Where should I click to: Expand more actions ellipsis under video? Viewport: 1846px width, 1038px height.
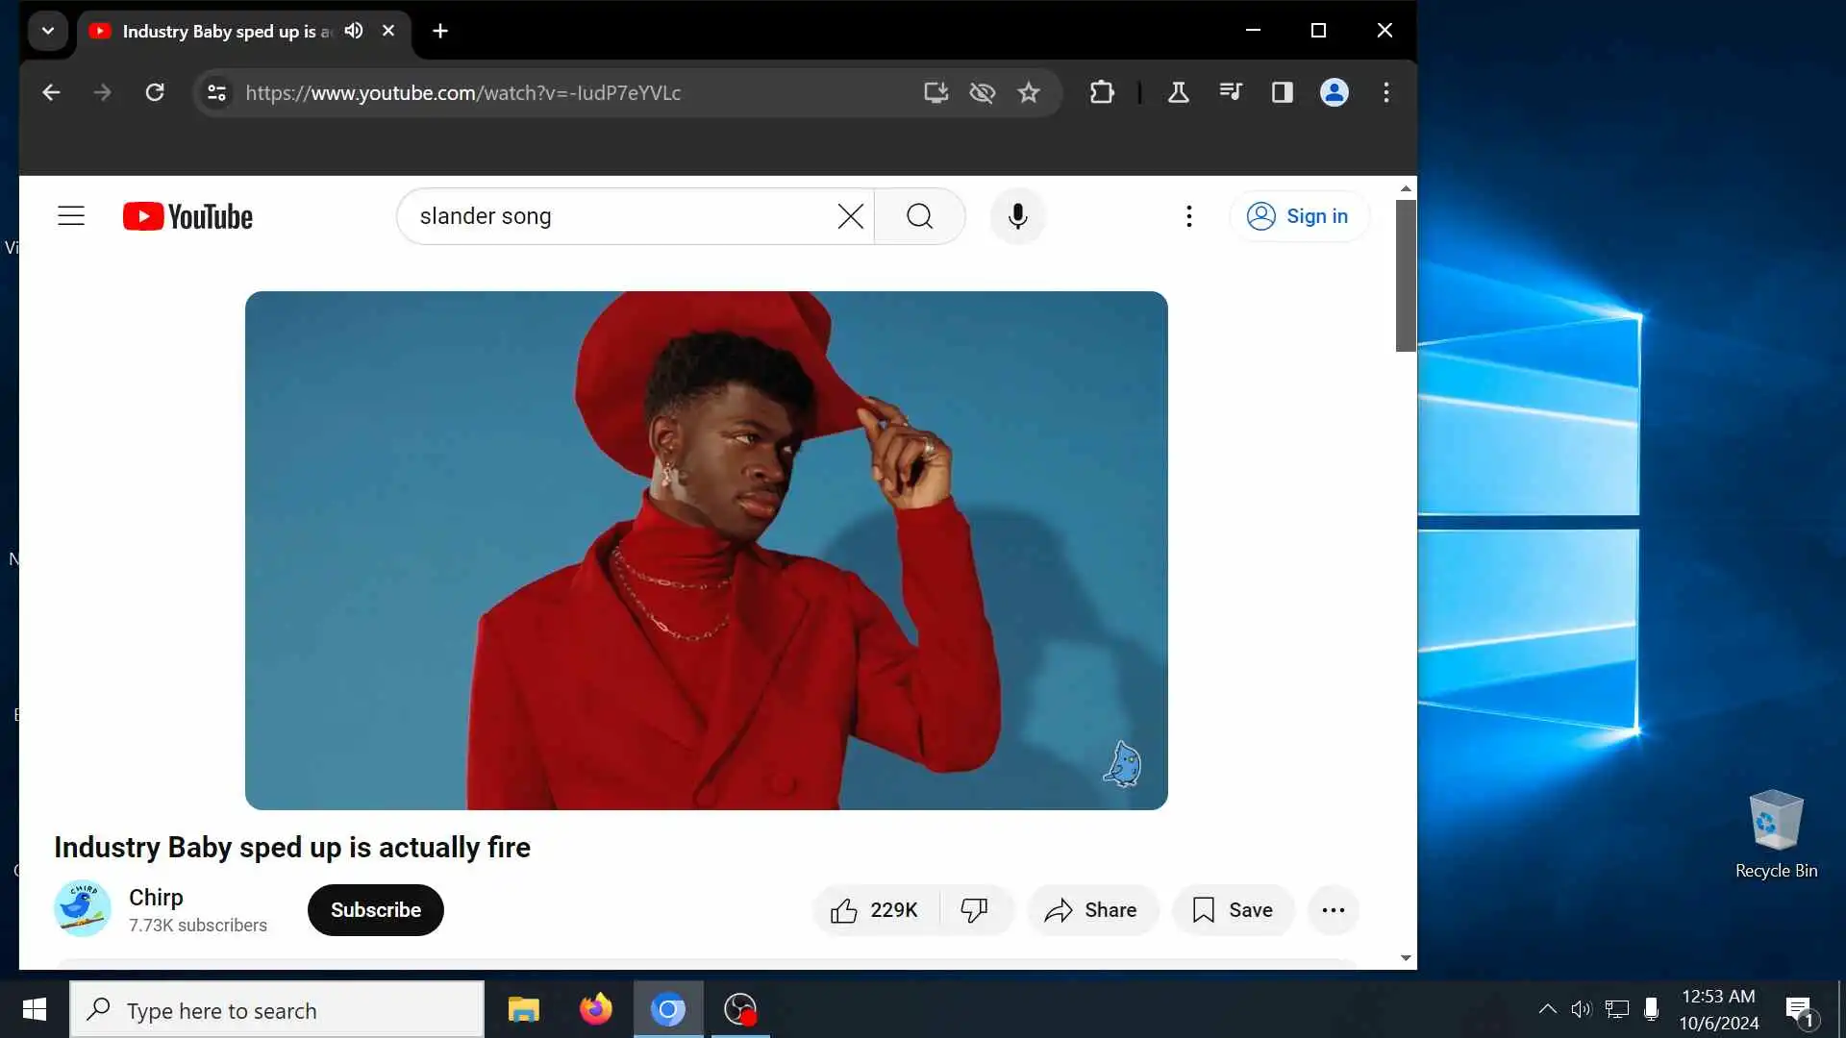point(1333,910)
